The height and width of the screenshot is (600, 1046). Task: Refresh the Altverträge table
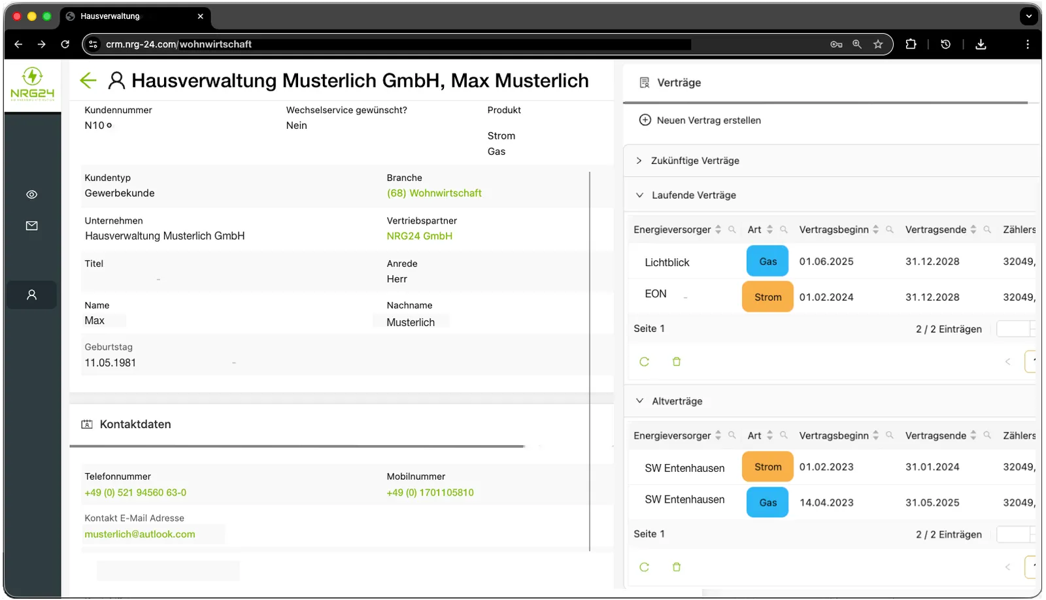(x=644, y=567)
